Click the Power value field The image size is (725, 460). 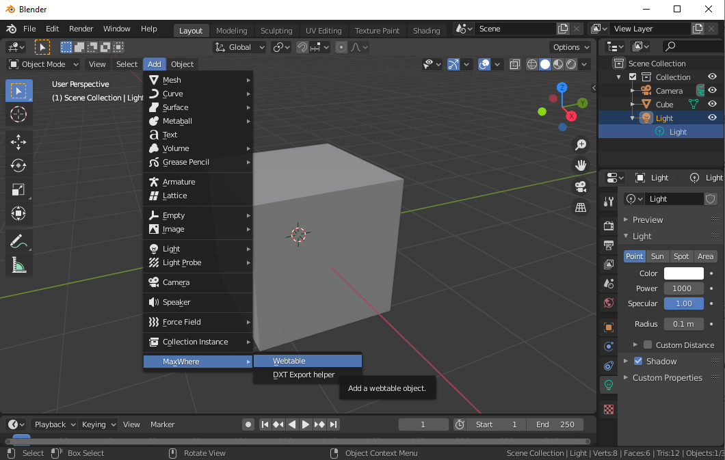(x=683, y=288)
